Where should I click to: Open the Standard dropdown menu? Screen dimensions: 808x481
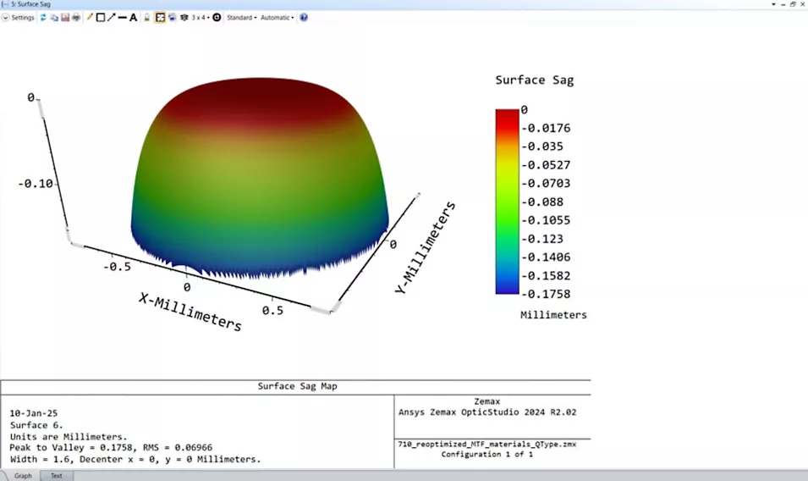point(242,18)
